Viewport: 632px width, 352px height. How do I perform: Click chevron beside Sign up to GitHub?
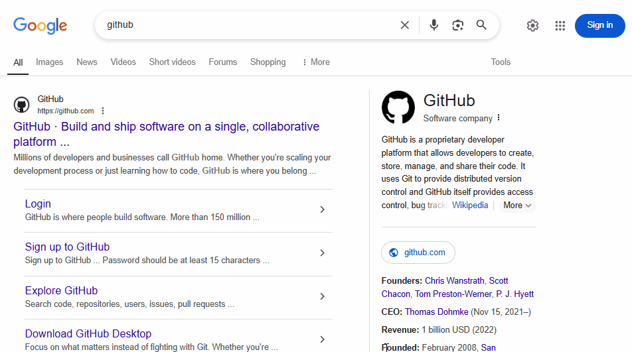(x=323, y=253)
